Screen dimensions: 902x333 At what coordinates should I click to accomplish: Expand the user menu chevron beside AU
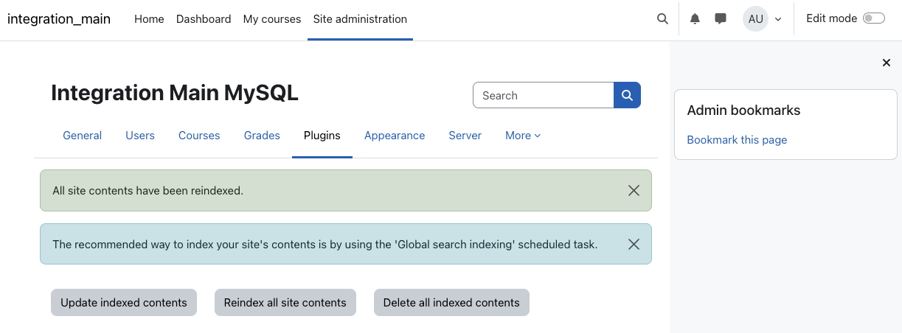tap(778, 19)
